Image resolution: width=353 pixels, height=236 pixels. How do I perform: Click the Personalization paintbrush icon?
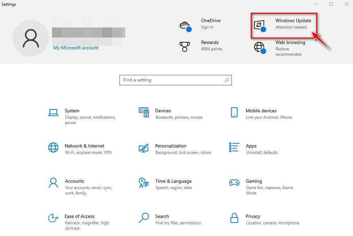[x=144, y=148]
